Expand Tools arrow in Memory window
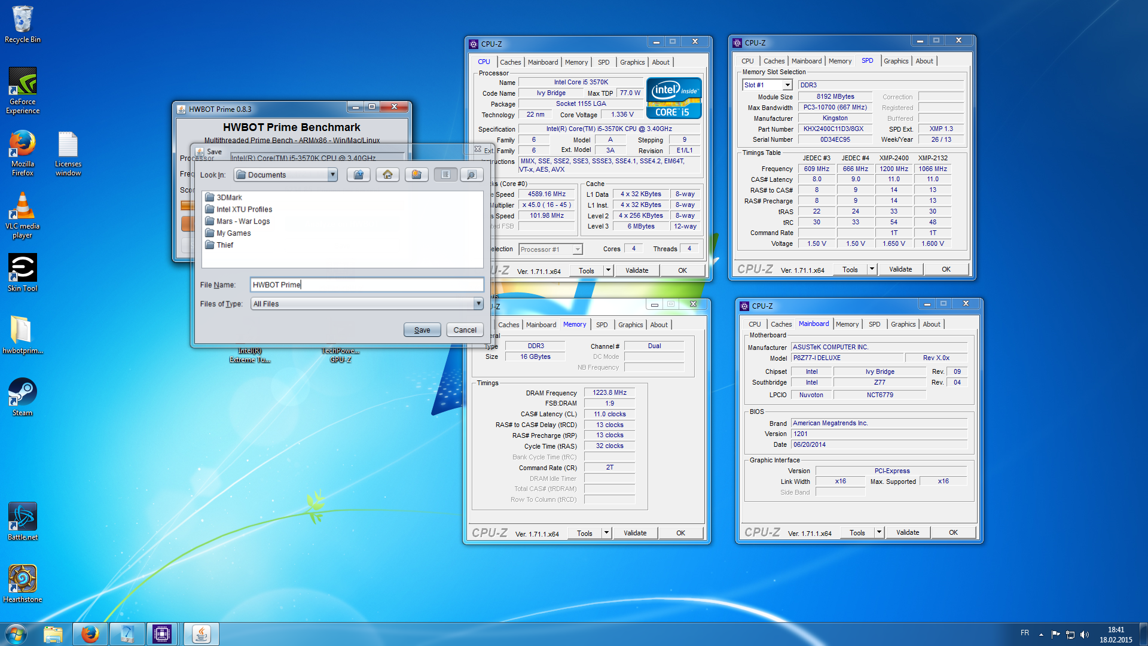 (606, 533)
